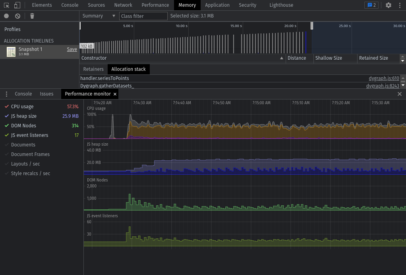Image resolution: width=406 pixels, height=275 pixels.
Task: Toggle the JS heap size metric
Action: pos(23,116)
